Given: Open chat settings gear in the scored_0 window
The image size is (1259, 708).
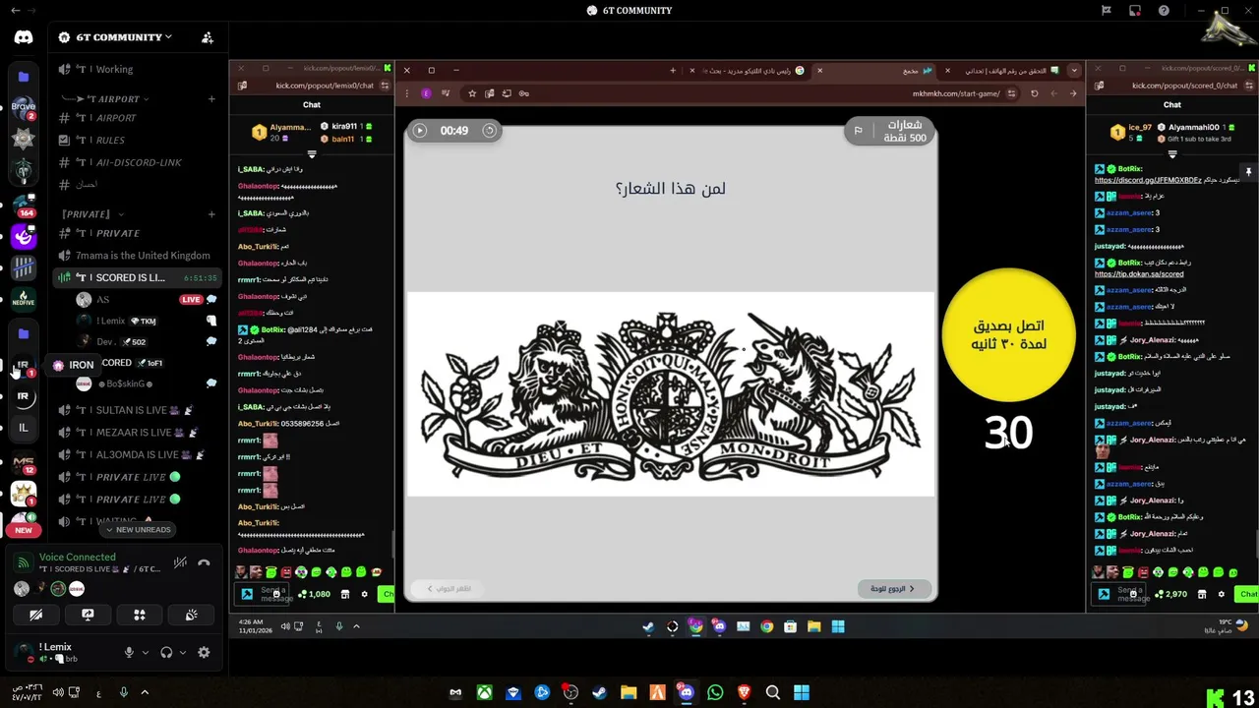Looking at the screenshot, I should pyautogui.click(x=1222, y=594).
